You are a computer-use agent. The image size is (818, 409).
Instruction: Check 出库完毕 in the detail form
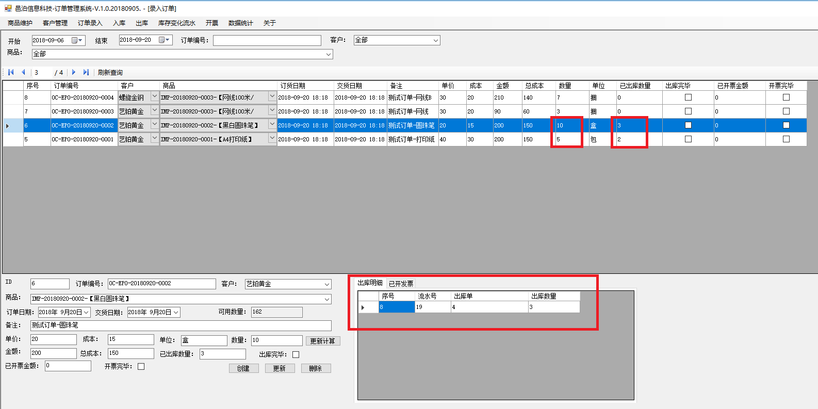296,354
